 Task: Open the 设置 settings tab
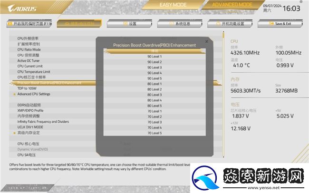pos(130,23)
